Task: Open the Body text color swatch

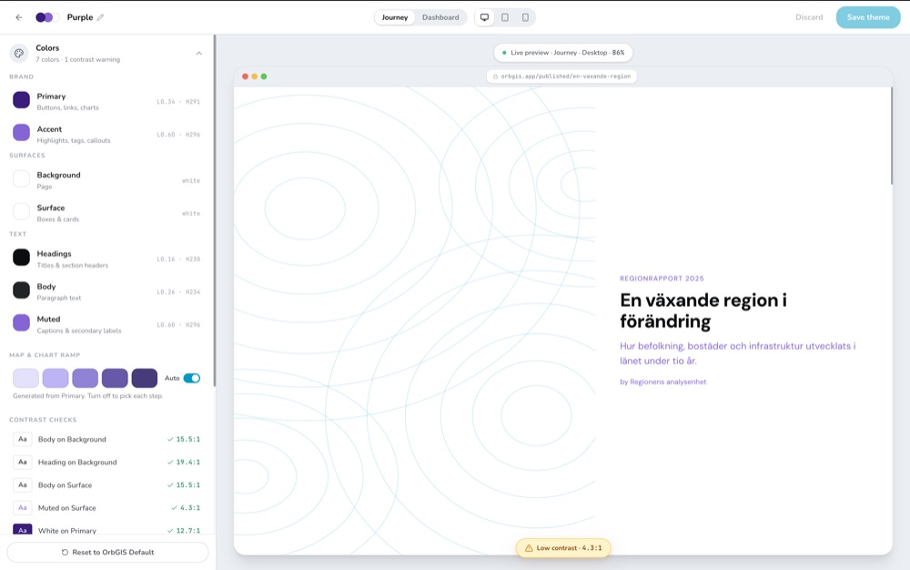Action: click(22, 290)
